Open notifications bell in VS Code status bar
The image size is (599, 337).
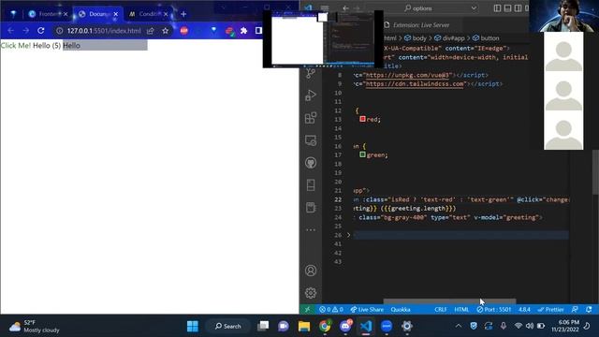(589, 310)
